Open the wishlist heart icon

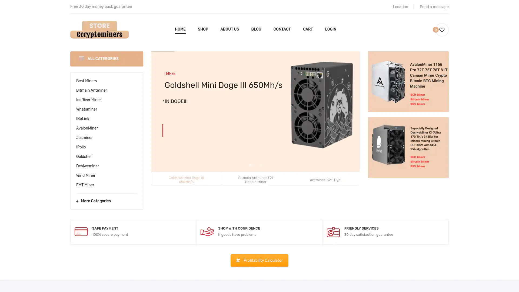click(x=442, y=30)
